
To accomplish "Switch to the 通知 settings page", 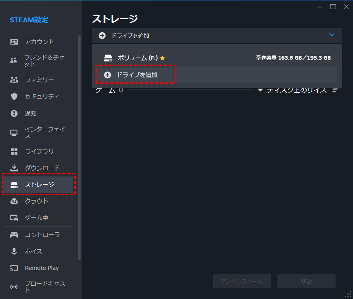I will [39, 113].
